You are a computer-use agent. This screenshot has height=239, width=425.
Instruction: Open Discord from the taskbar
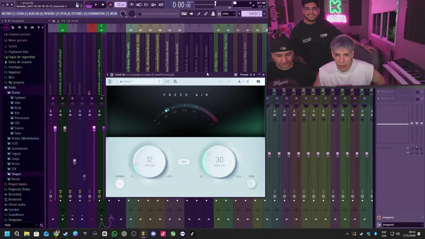pos(153,234)
